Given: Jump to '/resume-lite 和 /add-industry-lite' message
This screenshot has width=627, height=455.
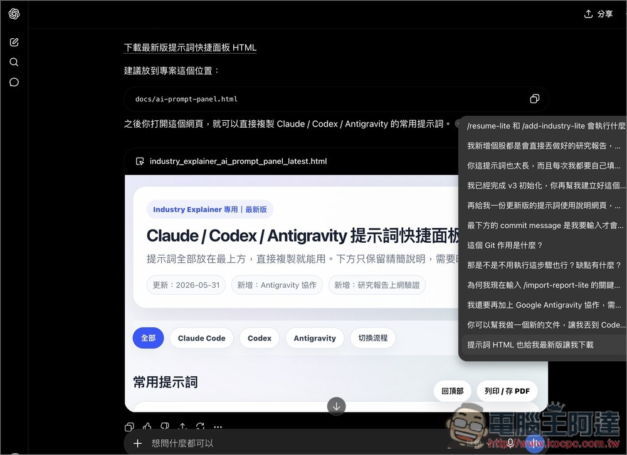Looking at the screenshot, I should [544, 126].
